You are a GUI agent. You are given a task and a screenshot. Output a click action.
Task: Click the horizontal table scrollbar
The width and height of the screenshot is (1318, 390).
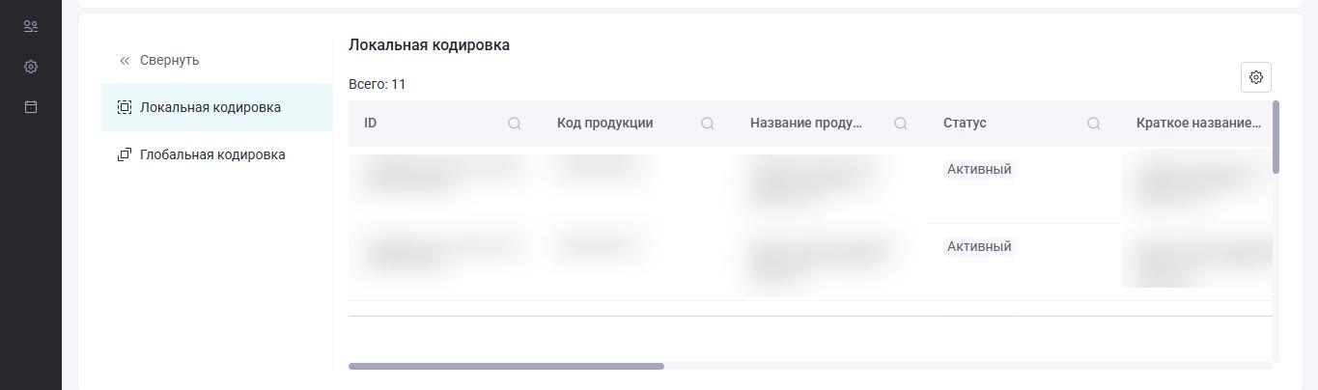pos(506,366)
